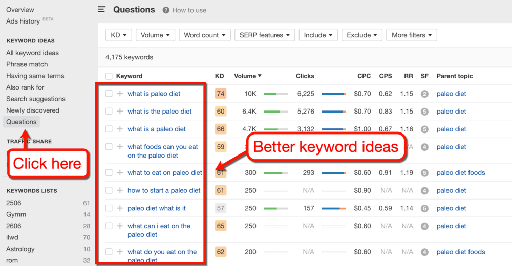Screen dimensions: 512x266
Task: Add 'paleo diet what is it' plus icon
Action: (120, 208)
